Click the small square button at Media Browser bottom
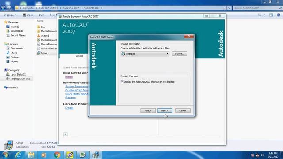The width and height of the screenshot is (283, 159). click(x=65, y=134)
